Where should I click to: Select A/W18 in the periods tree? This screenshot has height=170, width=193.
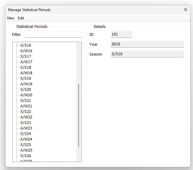26,73
